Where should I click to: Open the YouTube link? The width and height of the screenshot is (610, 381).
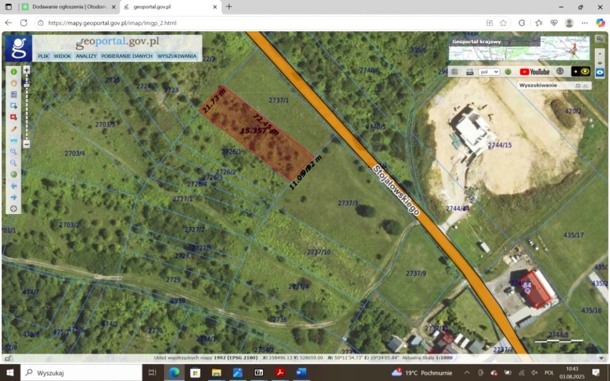(x=534, y=72)
